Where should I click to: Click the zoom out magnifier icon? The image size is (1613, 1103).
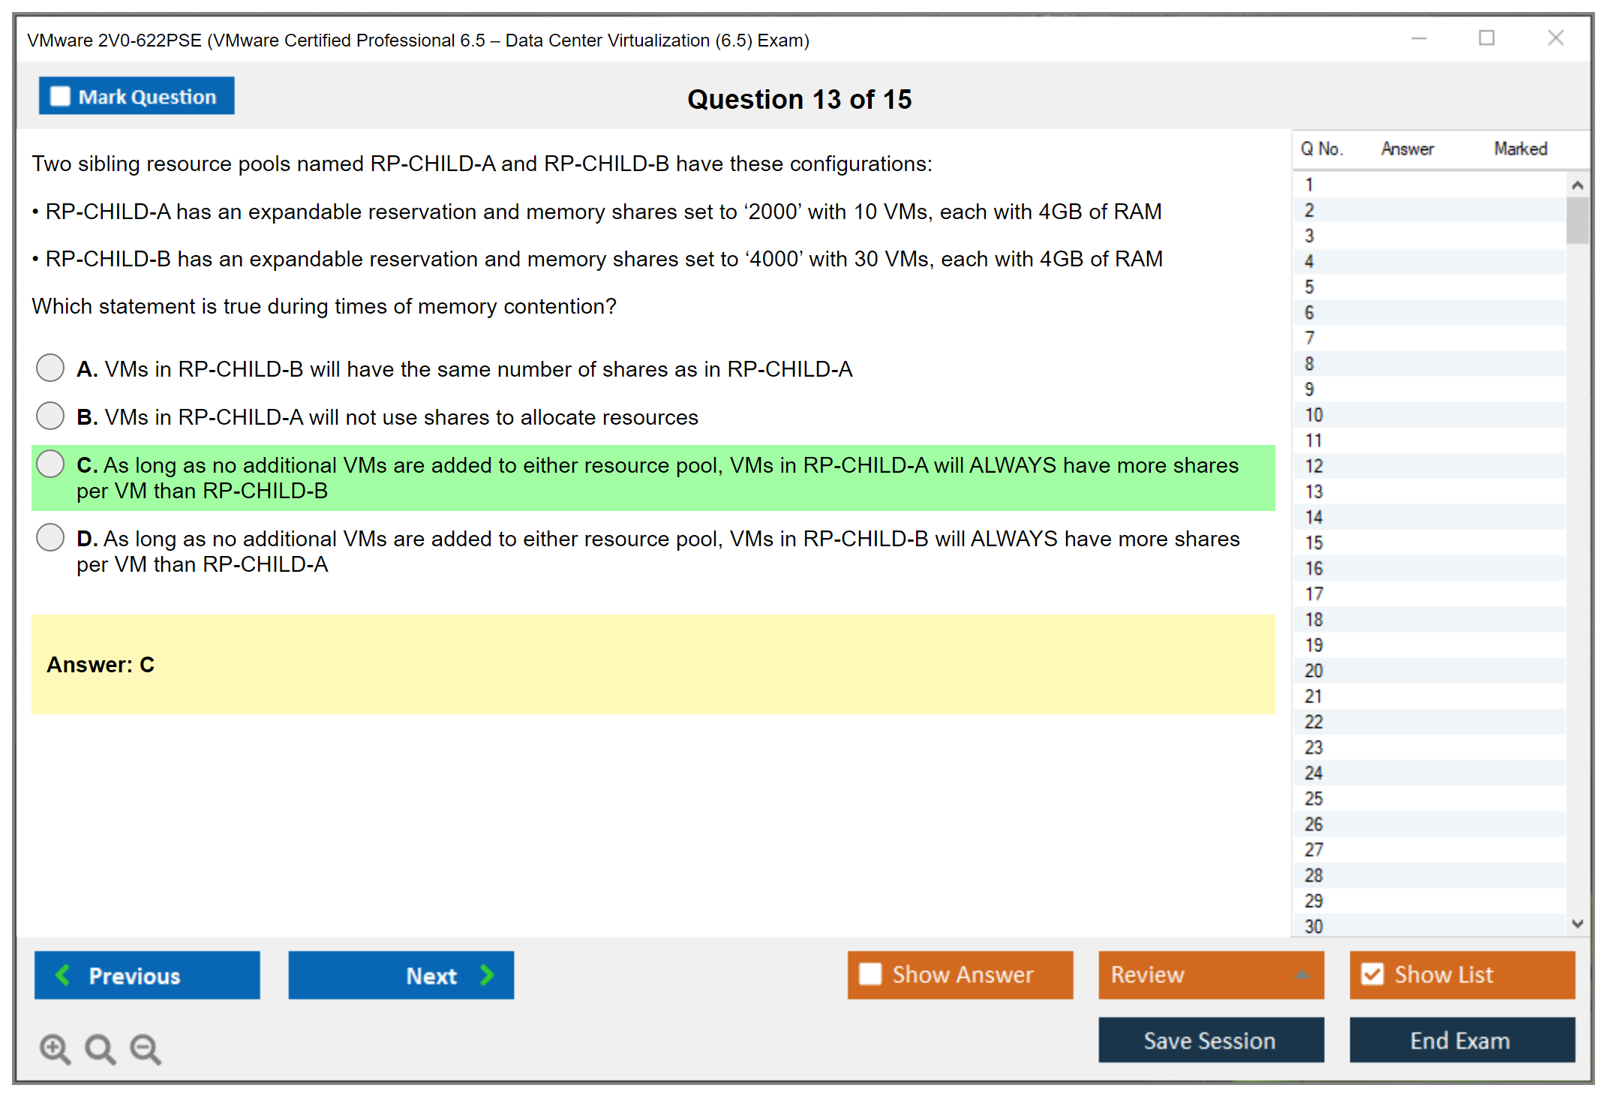point(145,1048)
